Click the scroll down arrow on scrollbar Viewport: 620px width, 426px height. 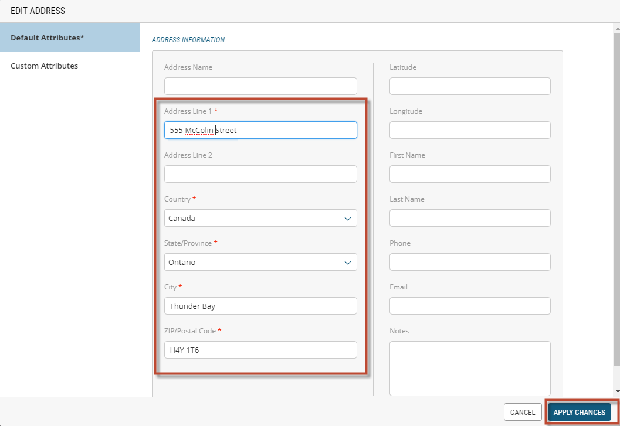click(616, 391)
